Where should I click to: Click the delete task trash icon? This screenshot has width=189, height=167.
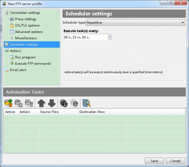29,103
